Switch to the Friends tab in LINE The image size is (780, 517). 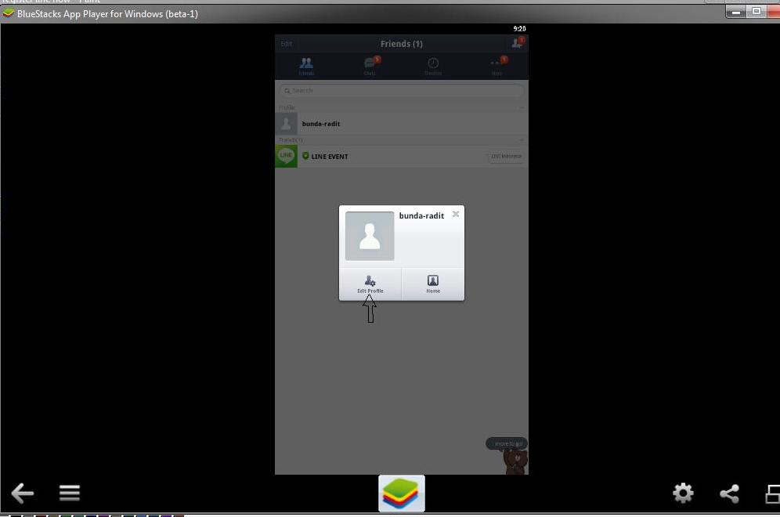[x=306, y=66]
